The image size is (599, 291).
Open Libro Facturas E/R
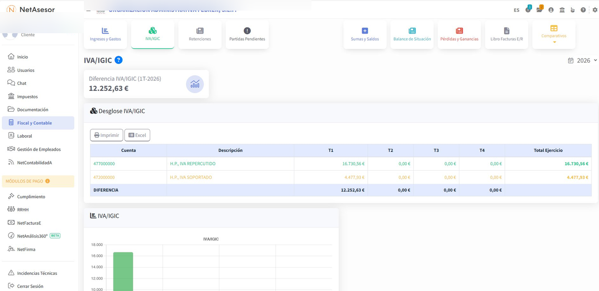tap(506, 35)
